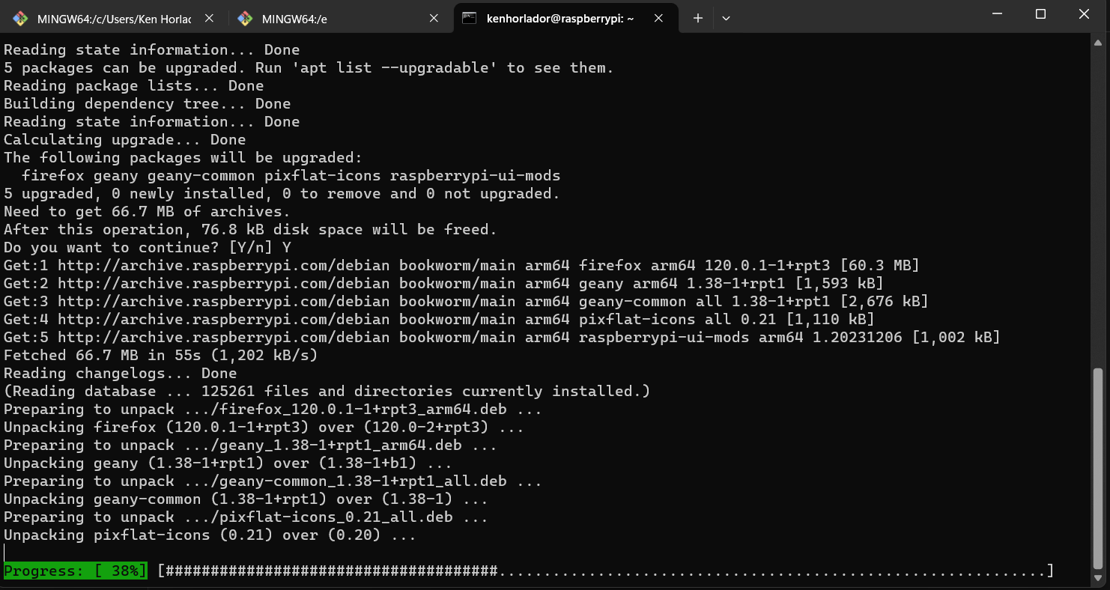
Task: Click 'Unpacking pixflat-icons (0.21) over (0.20)' line
Action: tap(210, 535)
